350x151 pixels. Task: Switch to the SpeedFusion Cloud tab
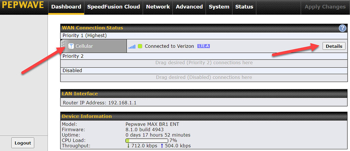click(x=113, y=7)
